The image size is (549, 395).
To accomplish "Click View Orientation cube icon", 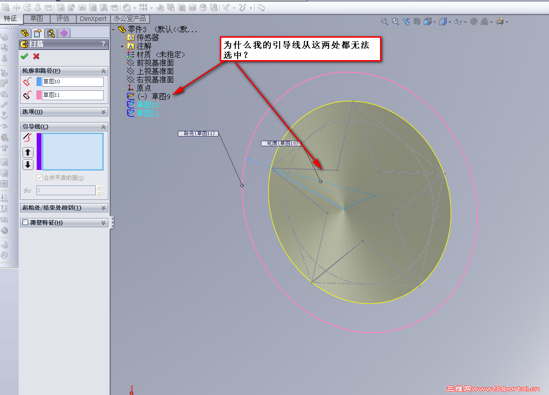I will [428, 21].
